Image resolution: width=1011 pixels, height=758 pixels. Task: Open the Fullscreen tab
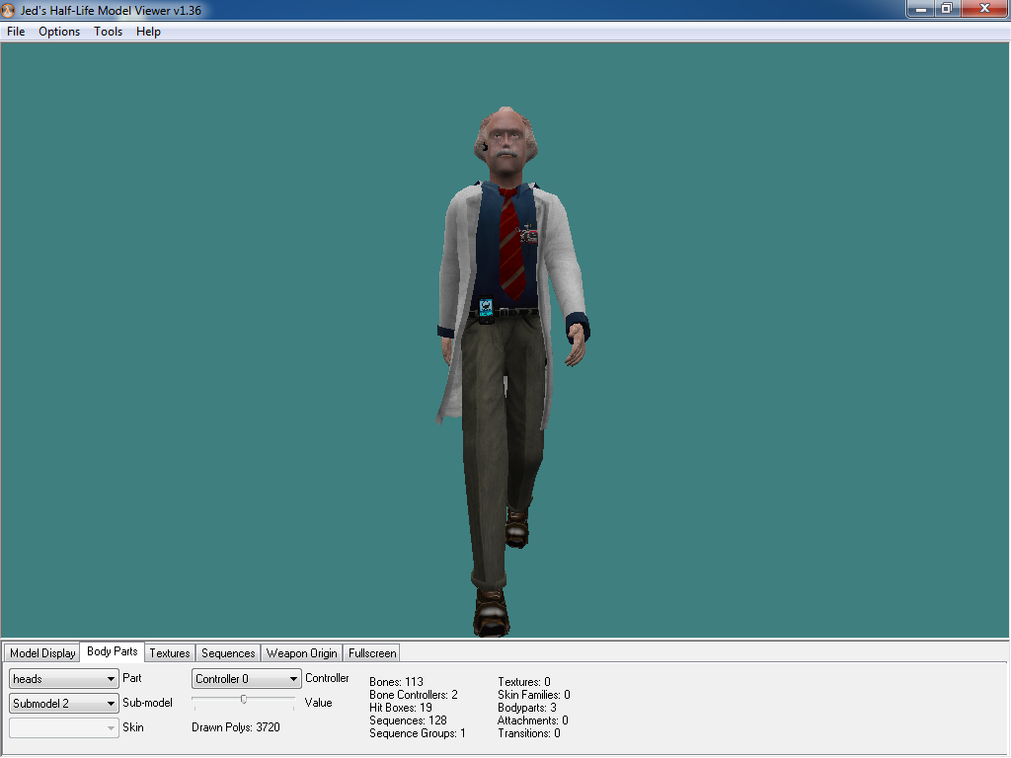pos(372,653)
